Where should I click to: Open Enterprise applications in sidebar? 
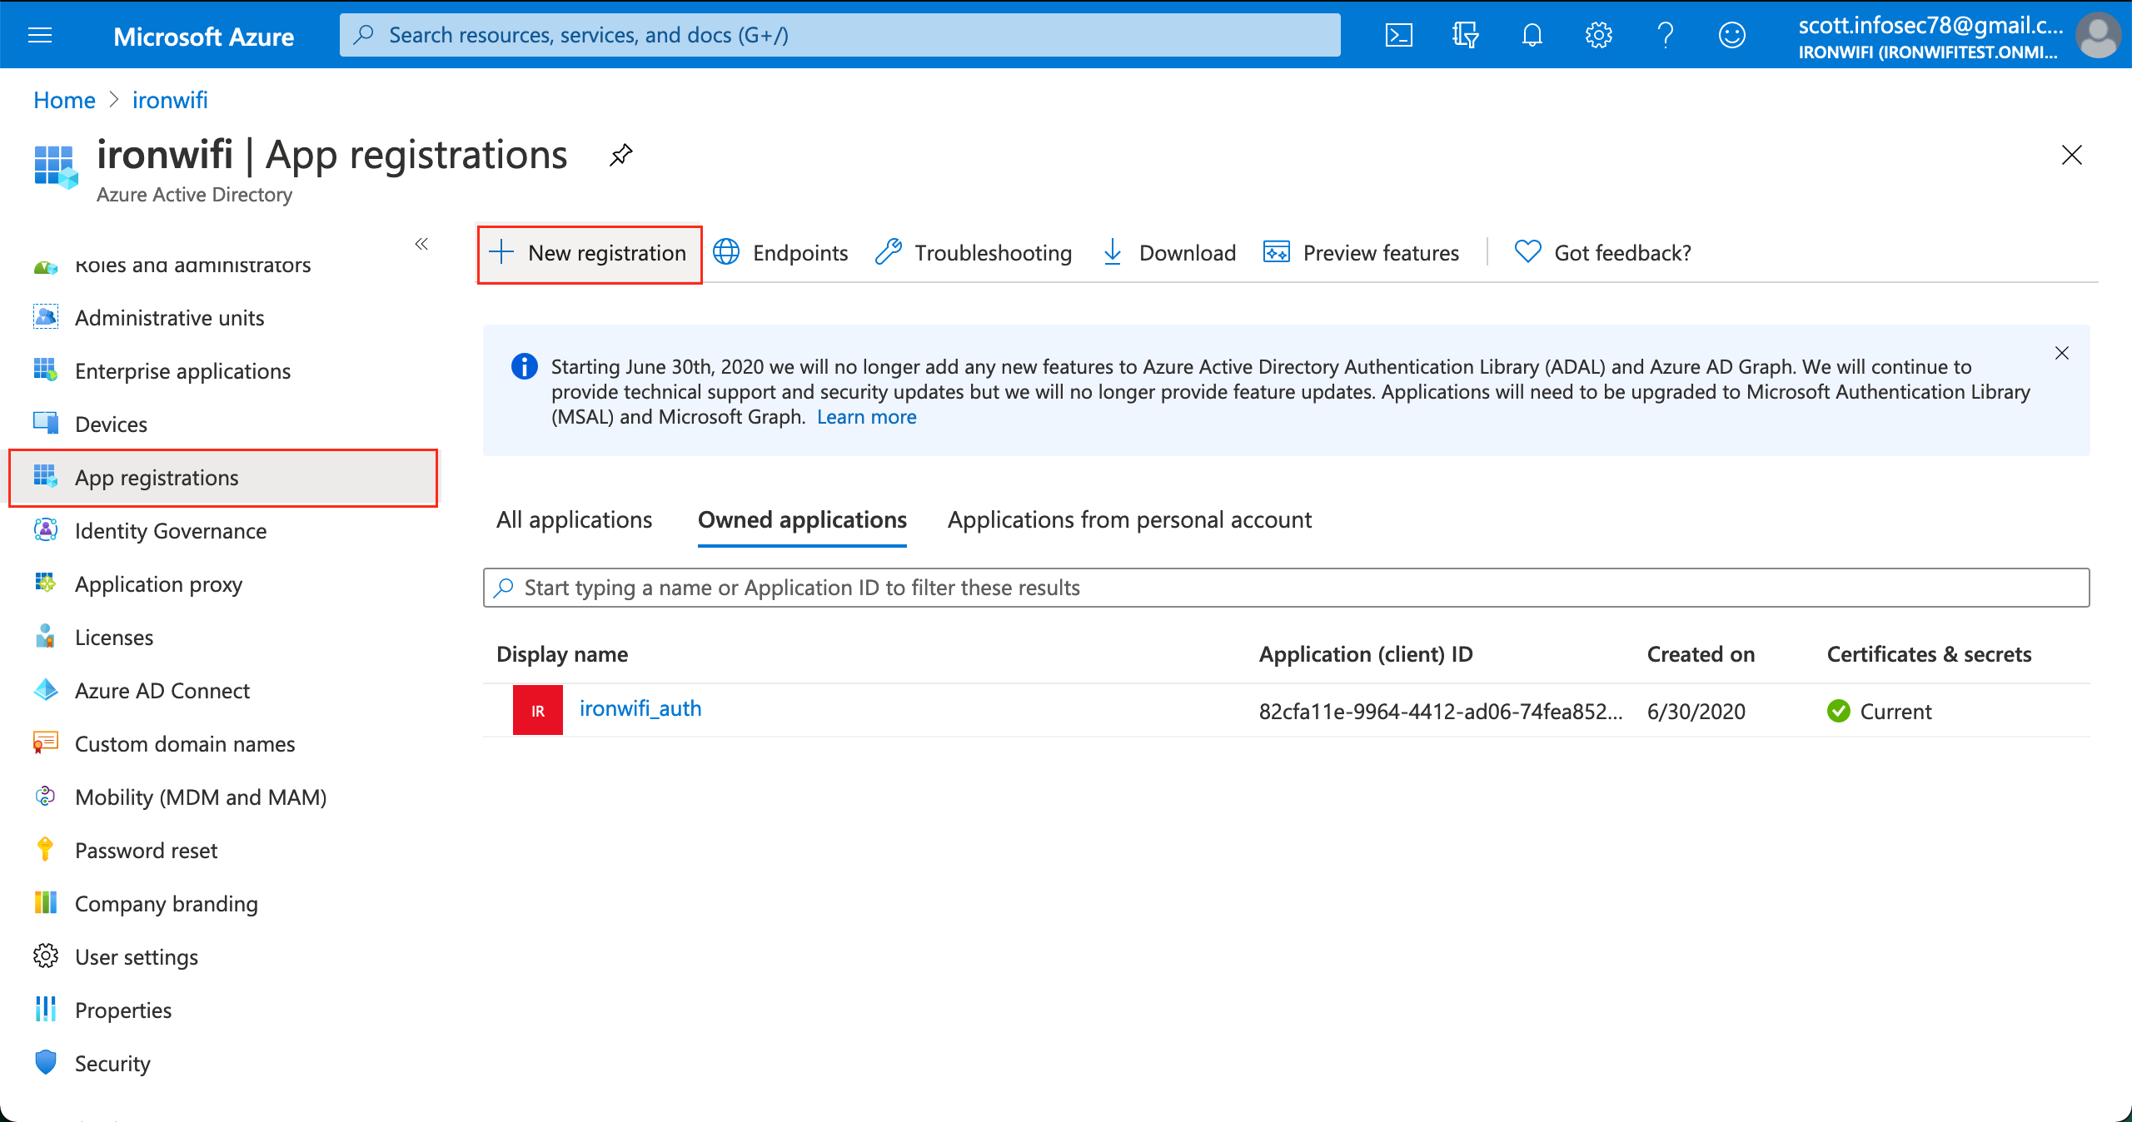click(182, 371)
